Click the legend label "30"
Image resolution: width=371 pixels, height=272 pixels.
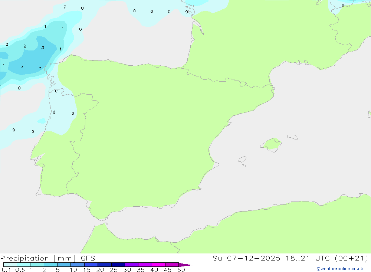point(127,270)
